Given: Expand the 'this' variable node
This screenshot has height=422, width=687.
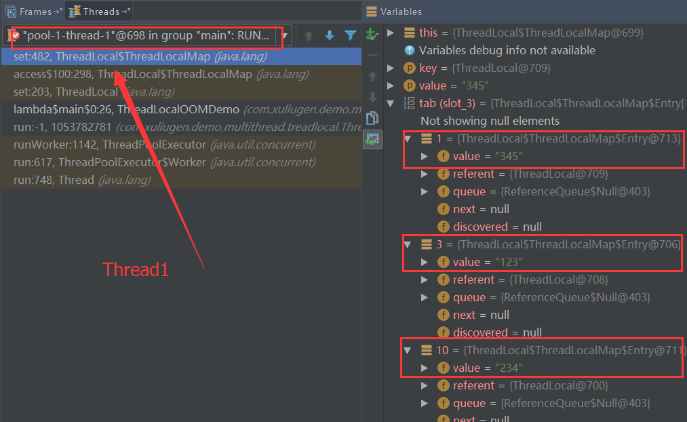Looking at the screenshot, I should [x=391, y=33].
